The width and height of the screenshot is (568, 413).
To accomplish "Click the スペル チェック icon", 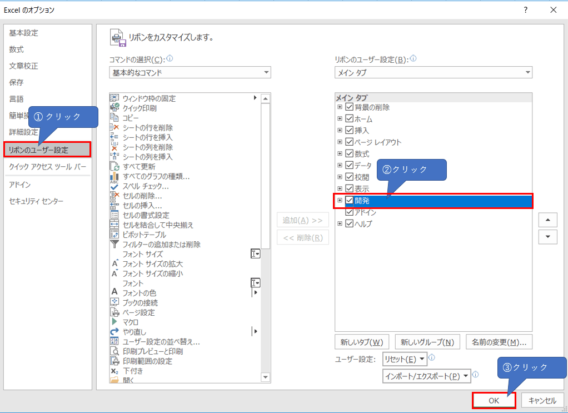I will point(114,186).
